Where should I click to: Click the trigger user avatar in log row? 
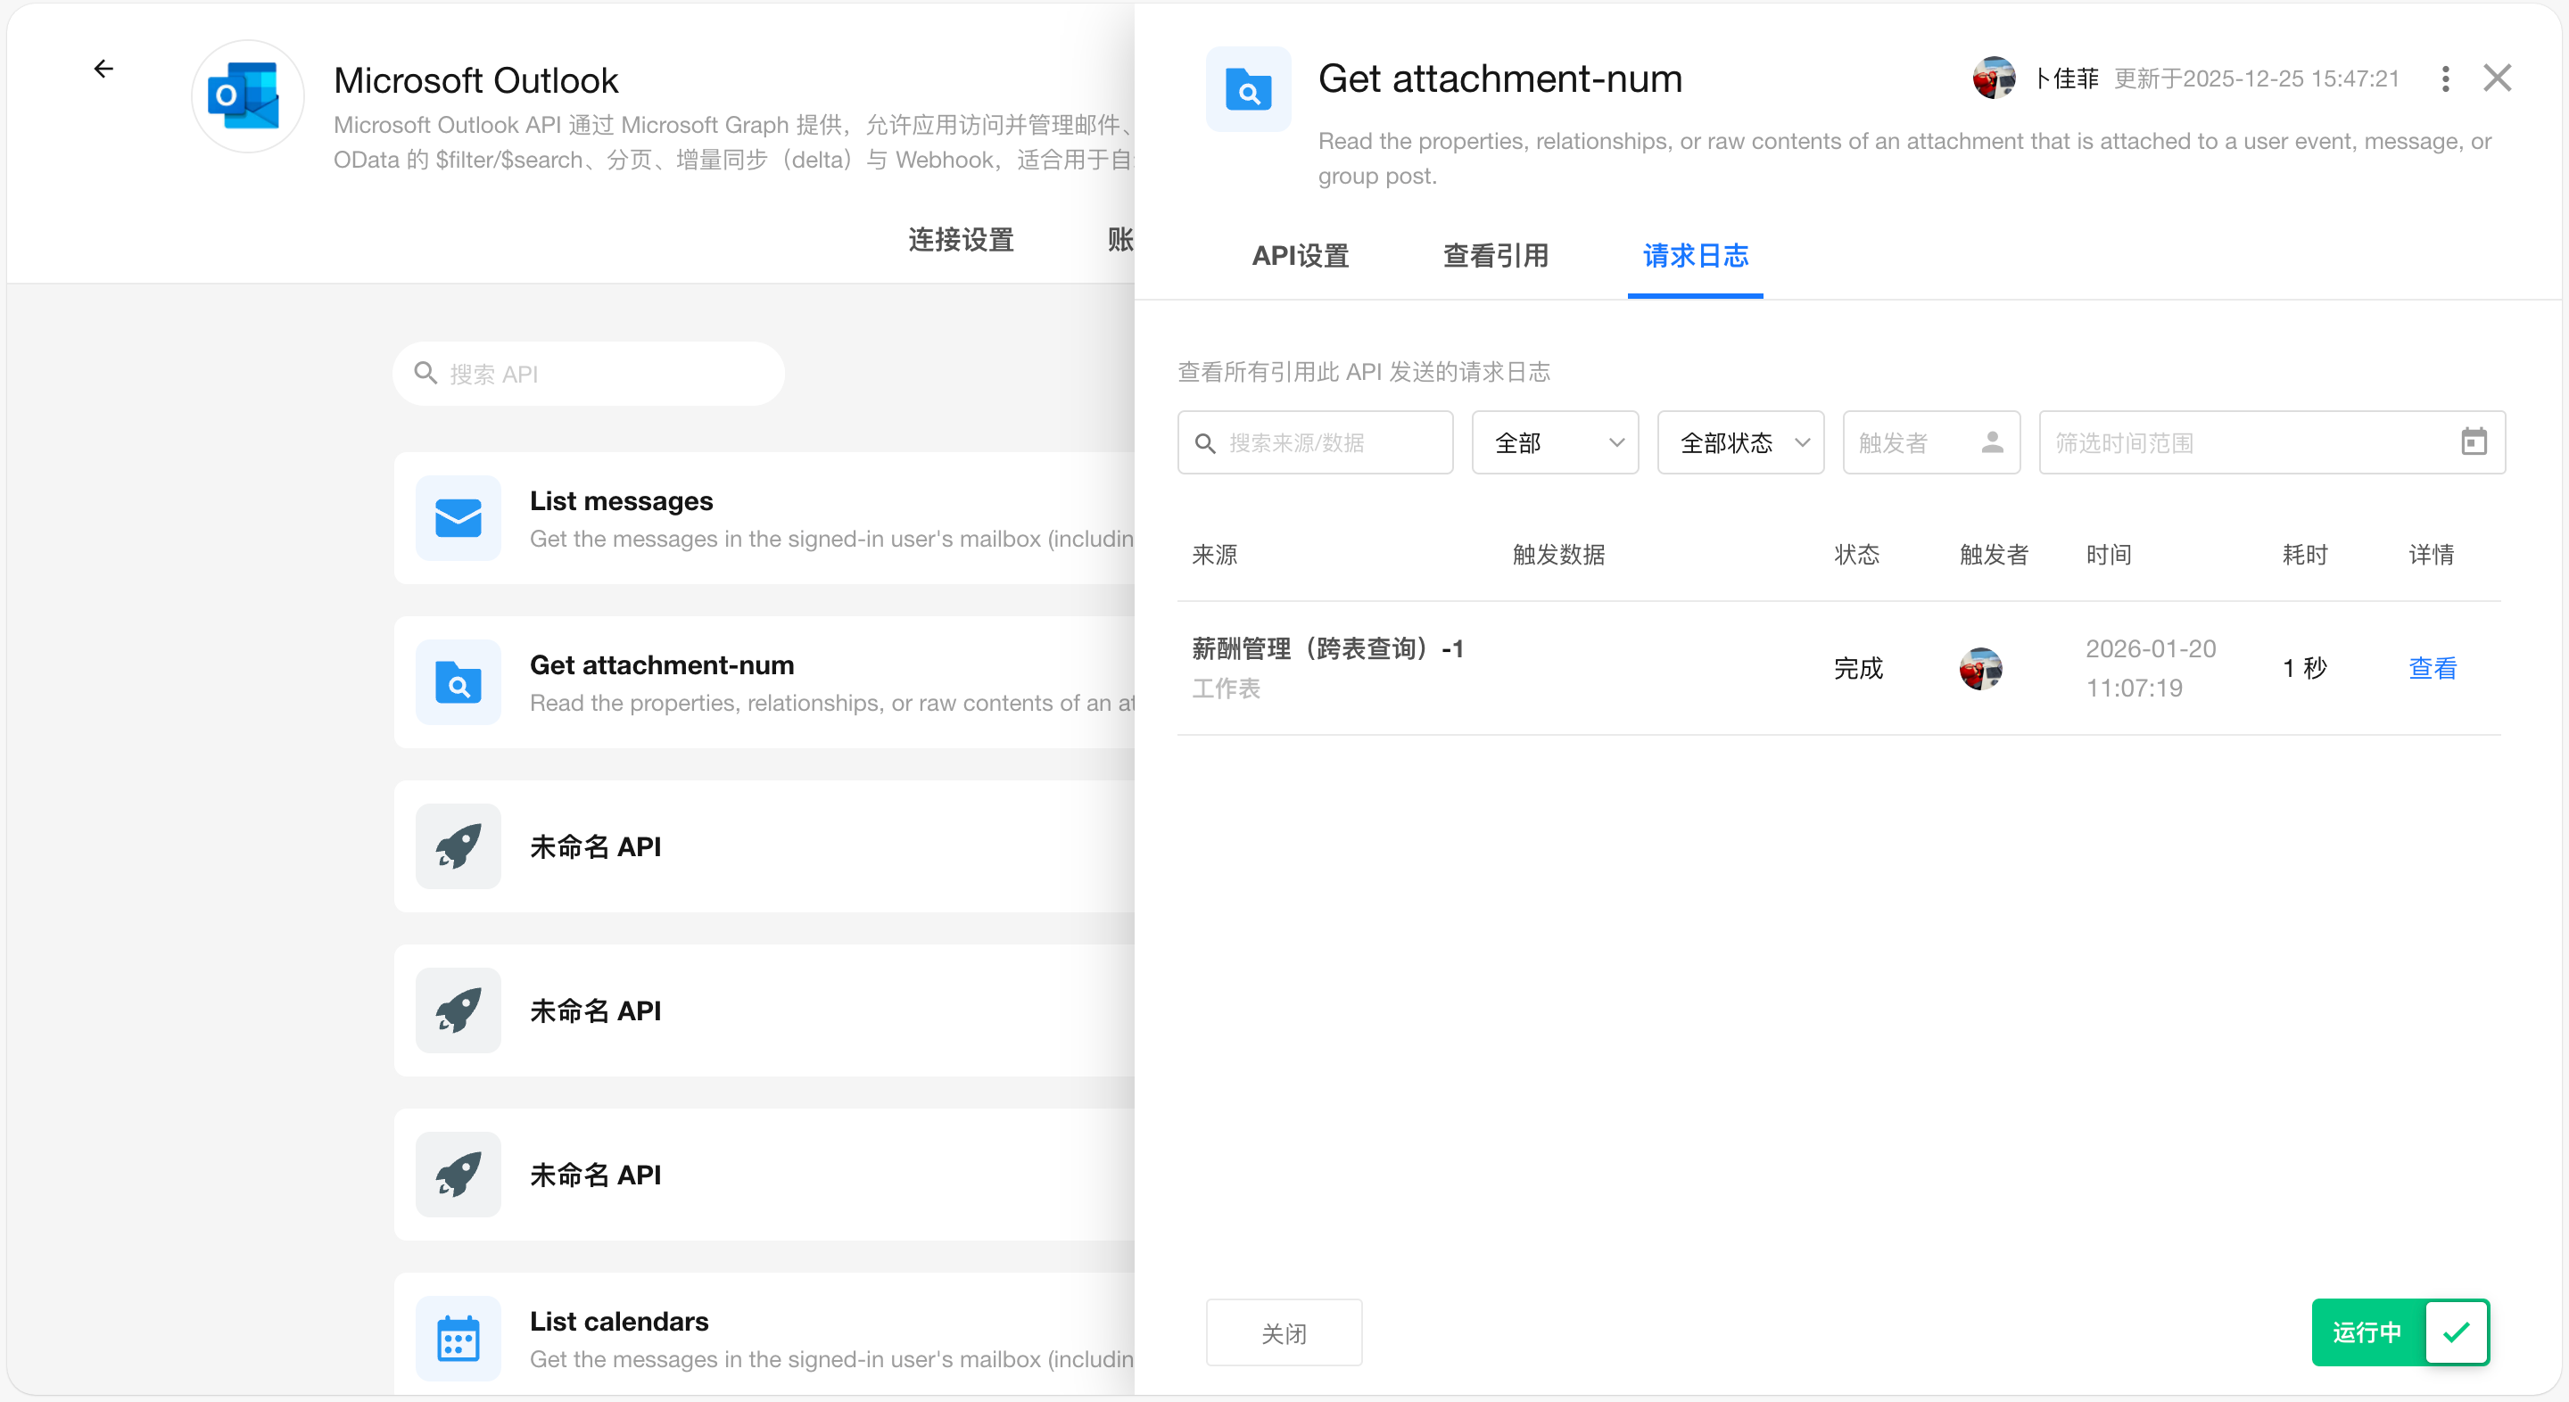(x=1979, y=668)
